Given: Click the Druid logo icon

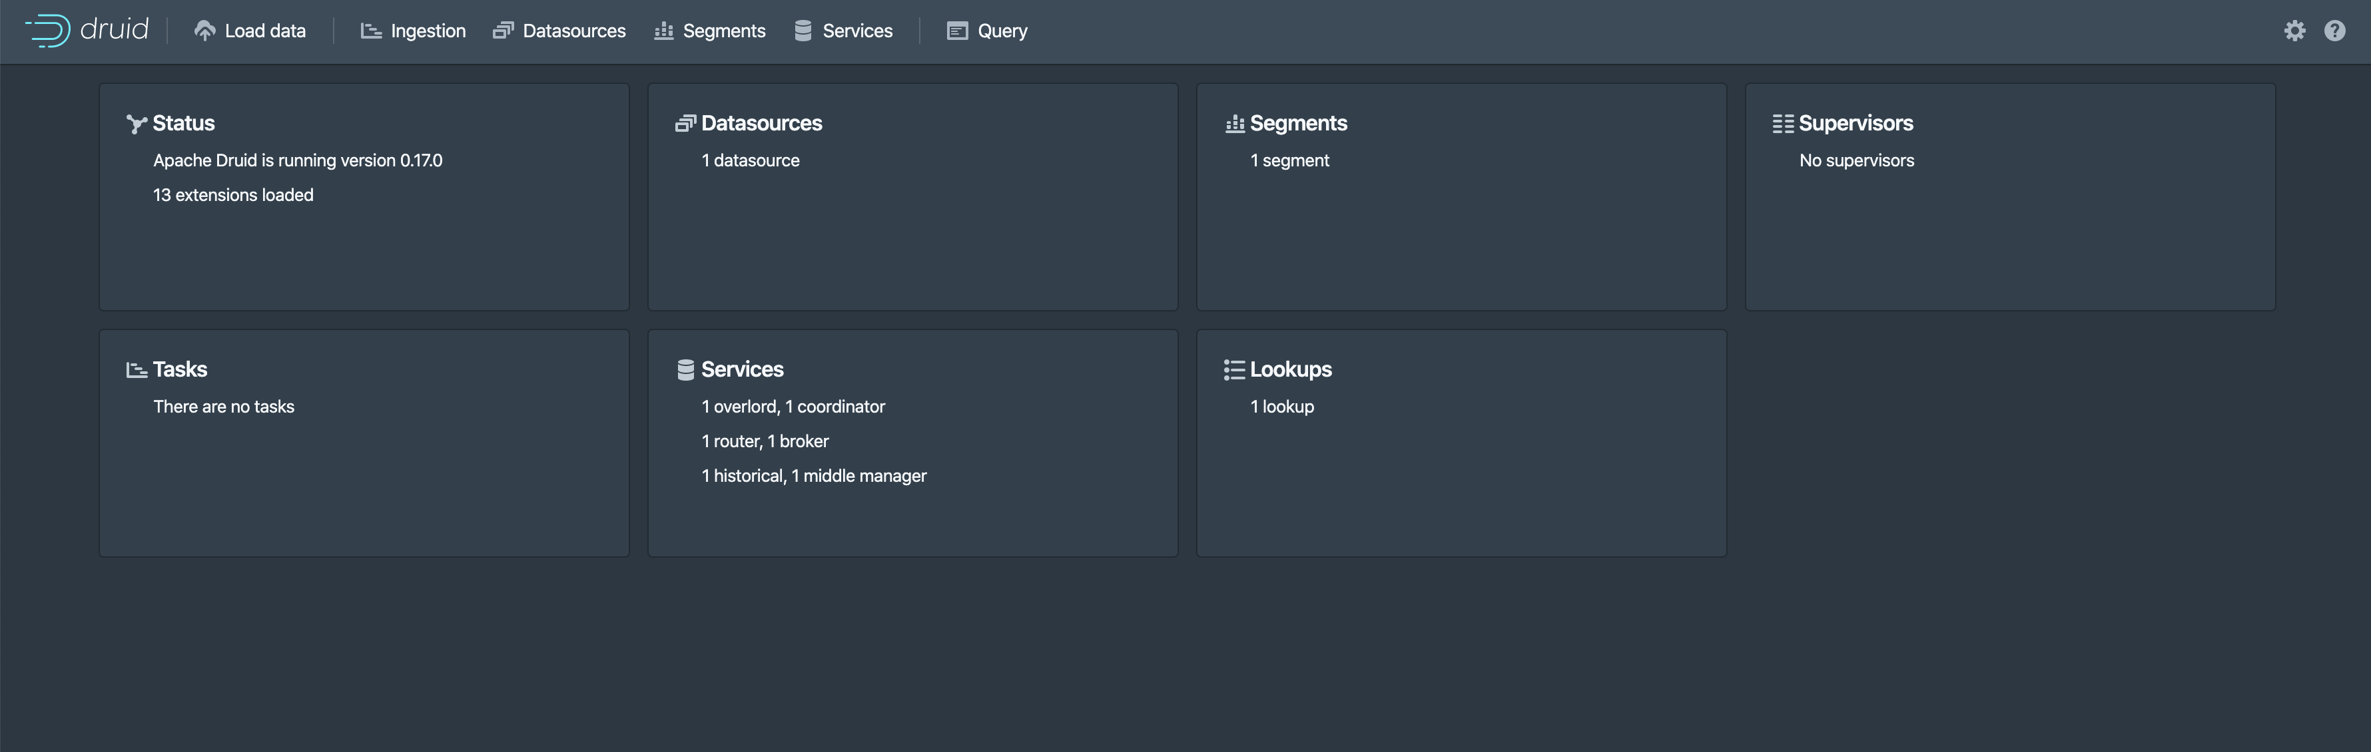Looking at the screenshot, I should 48,31.
